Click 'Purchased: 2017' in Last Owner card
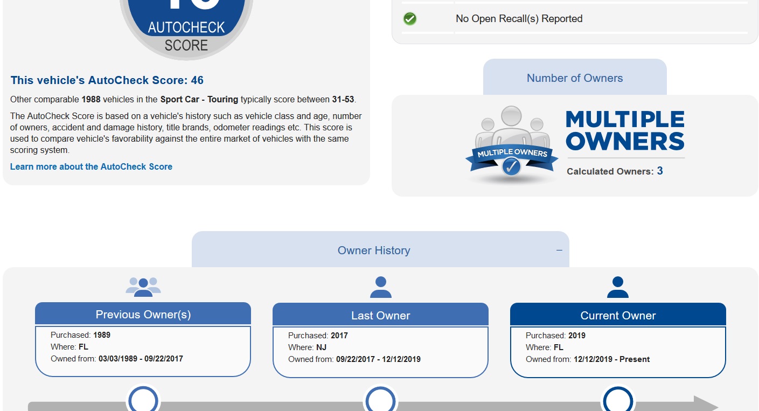The image size is (759, 411). [x=318, y=336]
